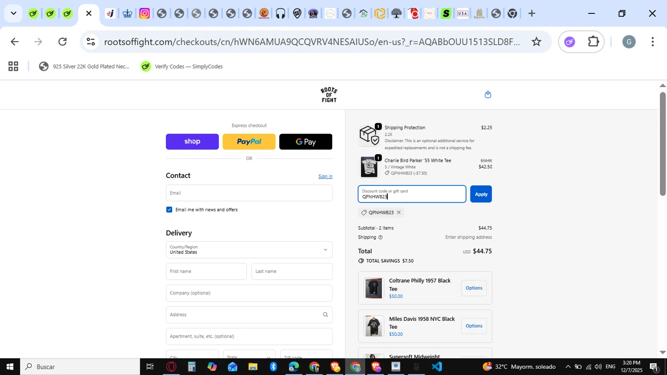Open the Verify Codes — SimplyCodes bookmark
Image resolution: width=667 pixels, height=375 pixels.
[x=182, y=67]
